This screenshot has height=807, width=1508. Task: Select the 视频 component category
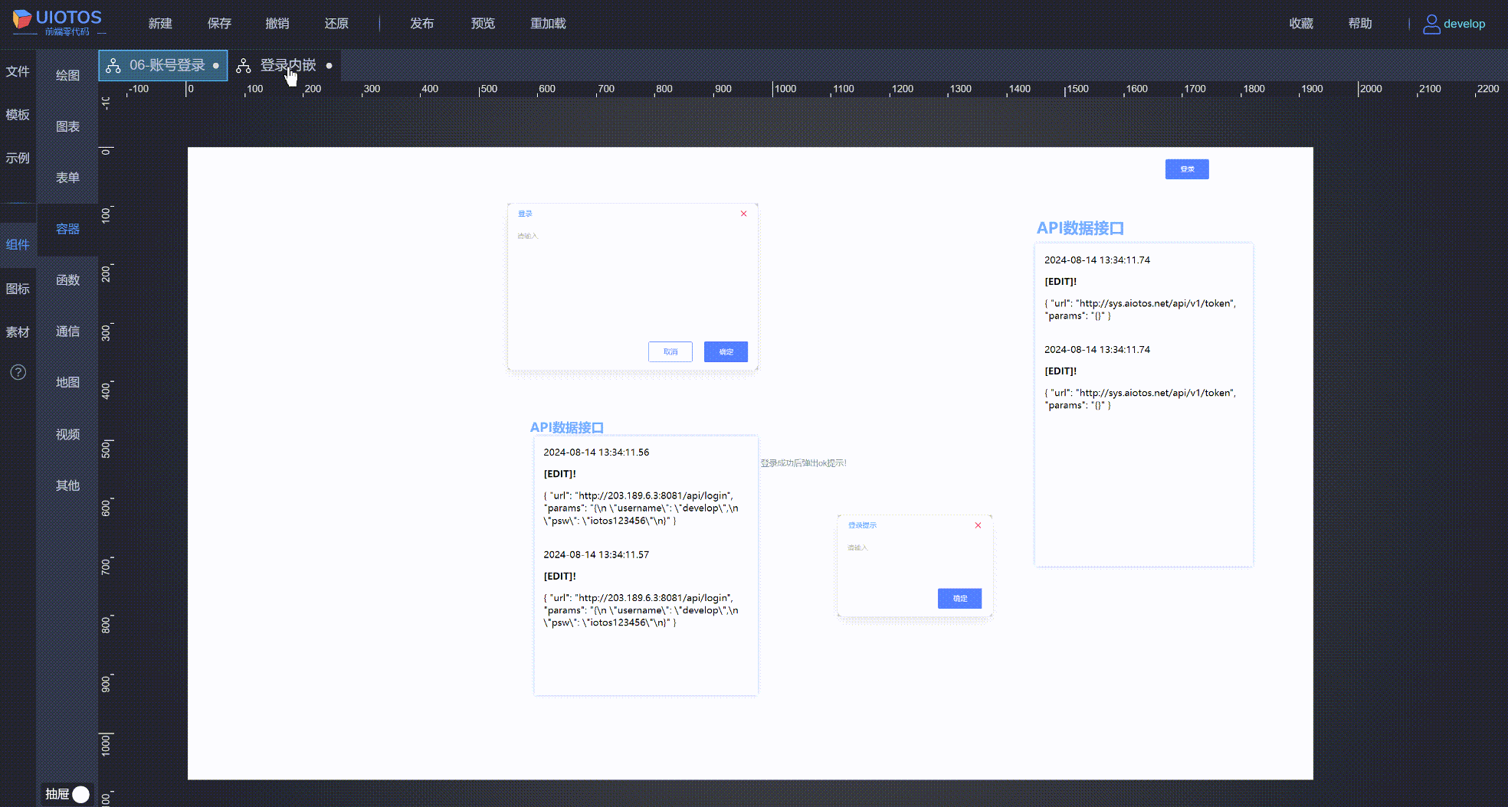point(67,434)
